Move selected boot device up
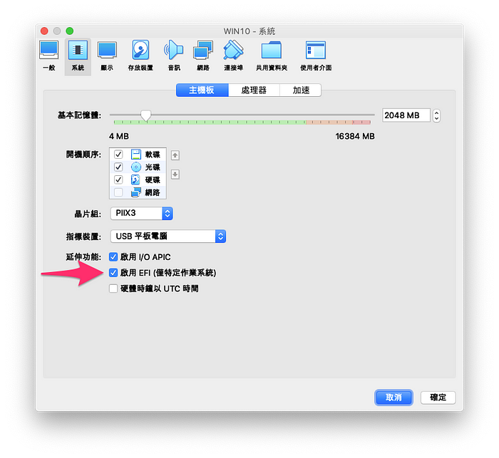 pyautogui.click(x=175, y=155)
